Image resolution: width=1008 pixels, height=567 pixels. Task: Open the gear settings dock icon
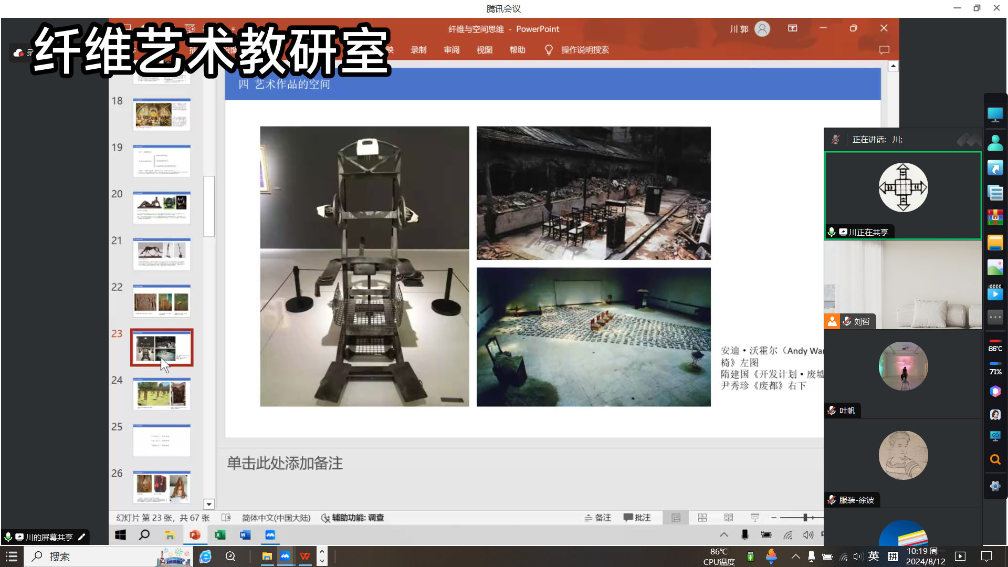tap(995, 486)
